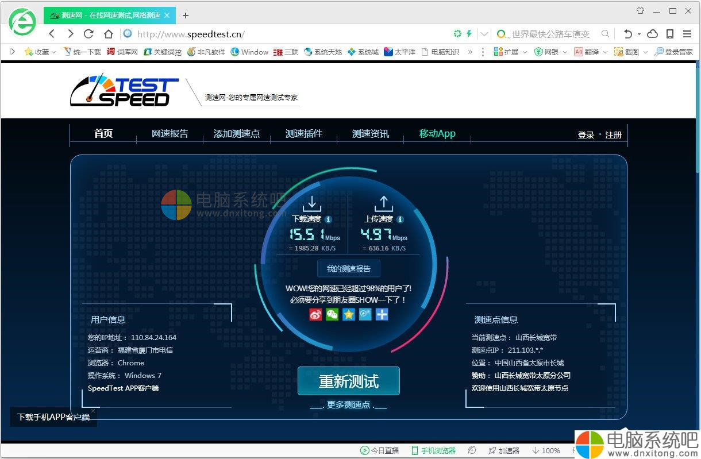701x459 pixels.
Task: Click the undo closed tab icon
Action: [x=628, y=34]
